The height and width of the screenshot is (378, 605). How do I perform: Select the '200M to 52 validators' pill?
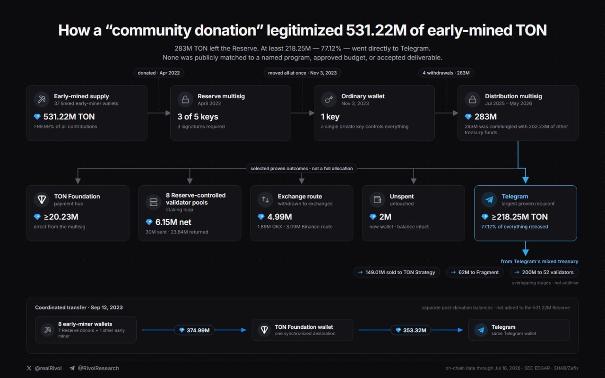coord(544,272)
